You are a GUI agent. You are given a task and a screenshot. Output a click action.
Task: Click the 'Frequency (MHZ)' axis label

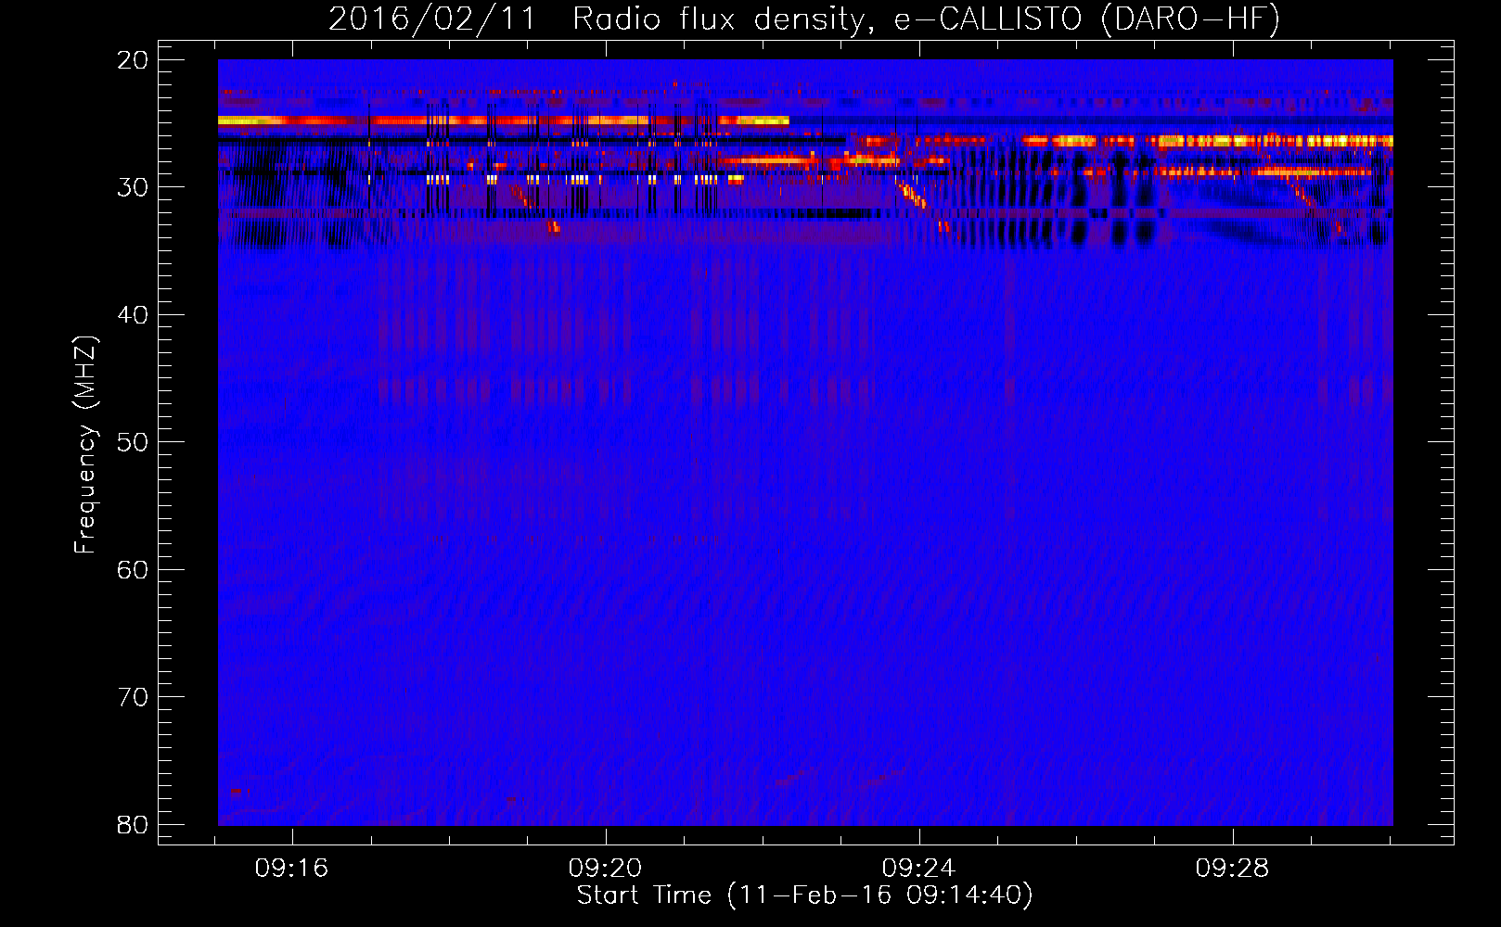tap(85, 445)
